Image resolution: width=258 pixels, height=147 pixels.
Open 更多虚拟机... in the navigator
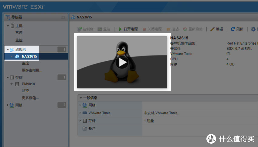coord(32,70)
